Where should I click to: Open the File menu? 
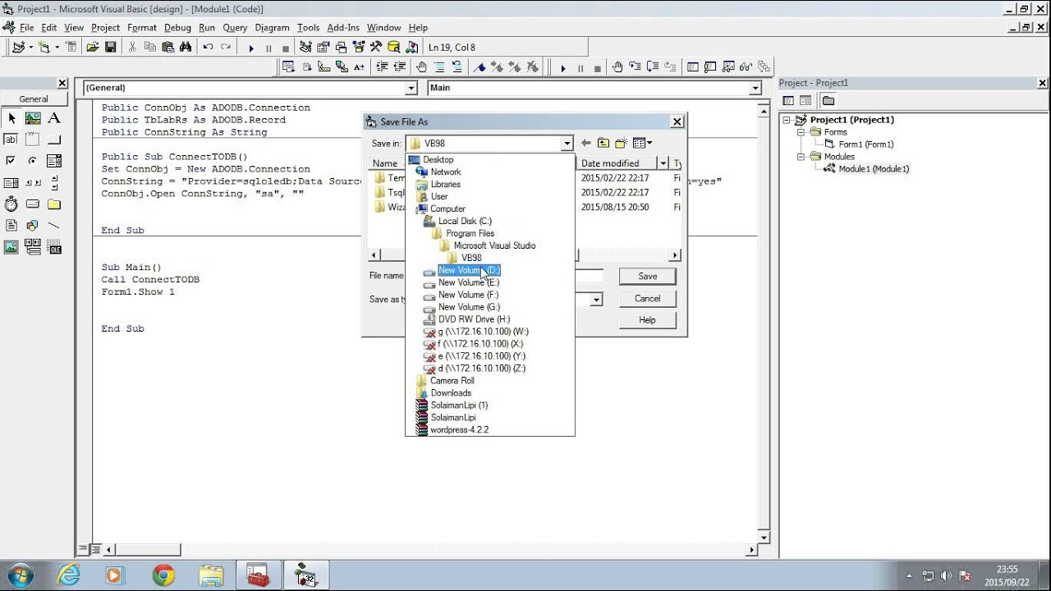[27, 28]
